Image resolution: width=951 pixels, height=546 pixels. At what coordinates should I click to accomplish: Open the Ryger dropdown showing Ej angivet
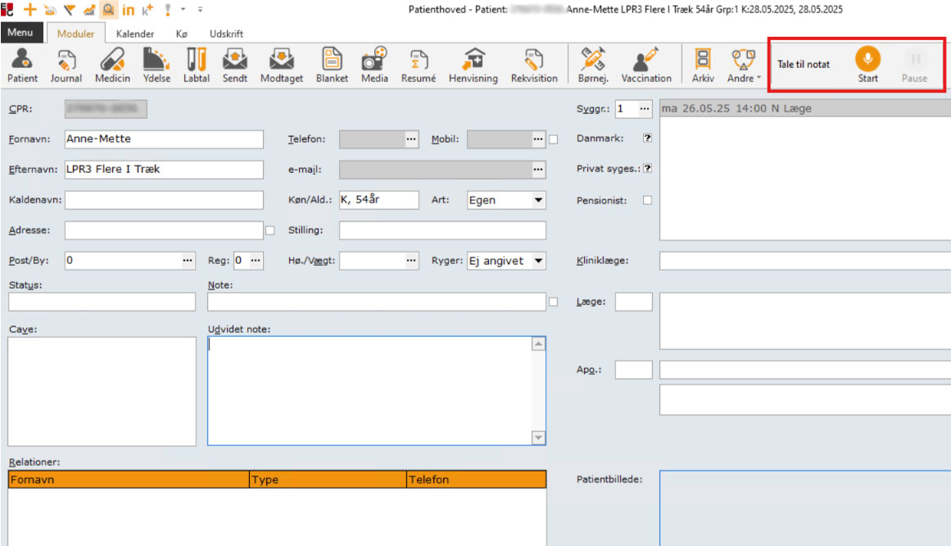pyautogui.click(x=538, y=261)
